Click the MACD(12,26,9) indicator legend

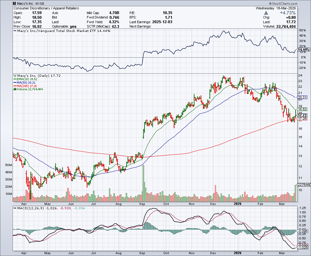coord(49,208)
